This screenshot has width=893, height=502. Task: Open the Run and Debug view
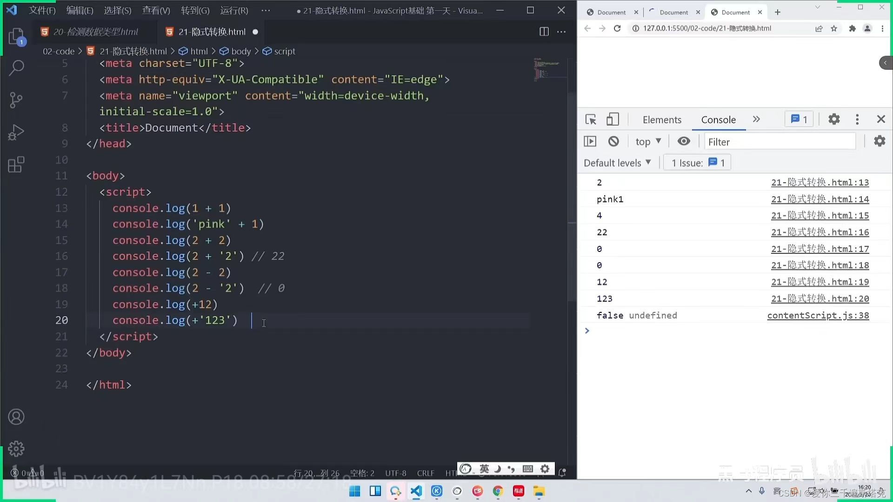(17, 132)
